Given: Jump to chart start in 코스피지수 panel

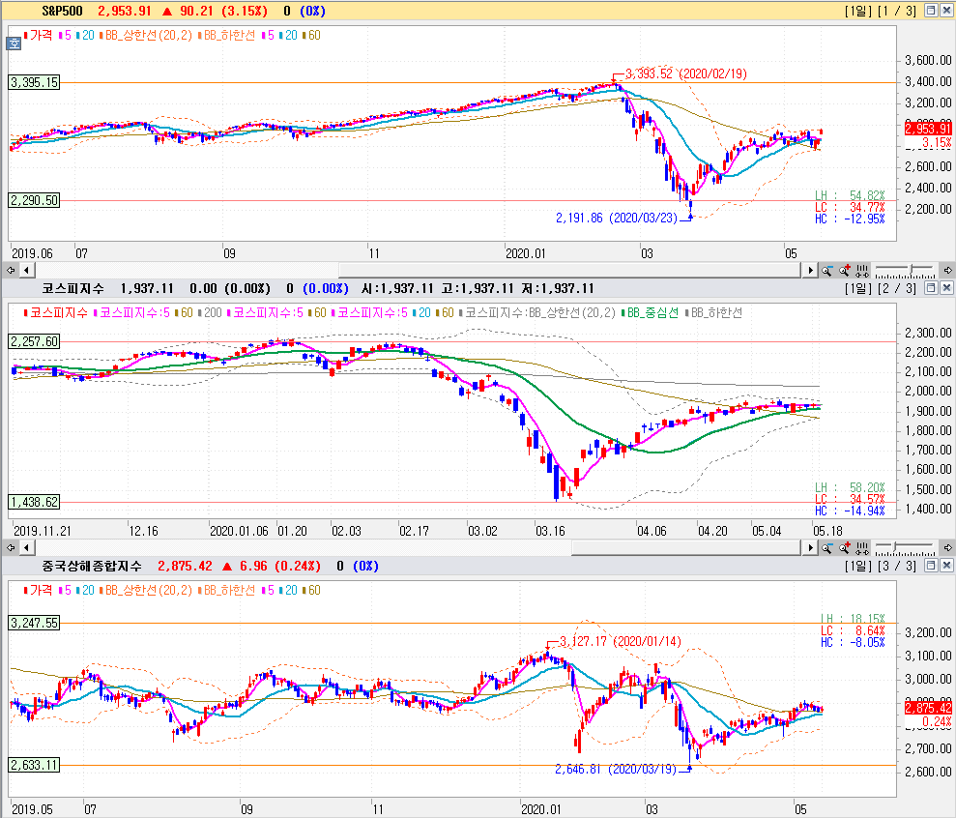Looking at the screenshot, I should click(x=11, y=547).
